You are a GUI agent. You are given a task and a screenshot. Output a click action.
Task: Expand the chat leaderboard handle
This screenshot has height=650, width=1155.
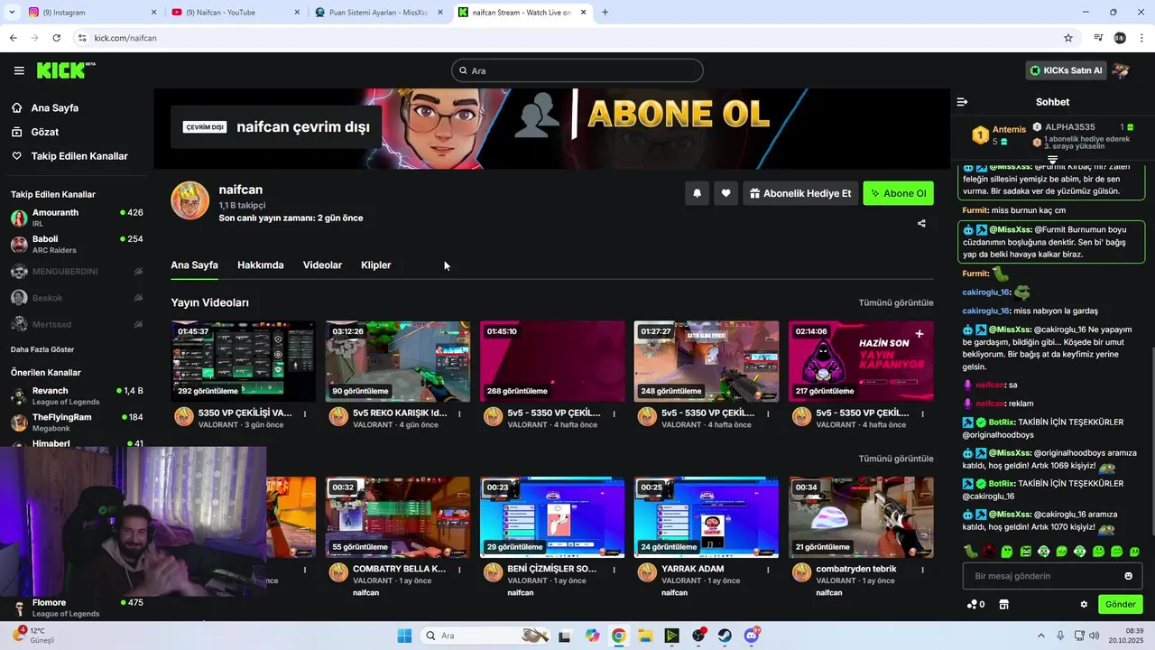tap(1052, 160)
